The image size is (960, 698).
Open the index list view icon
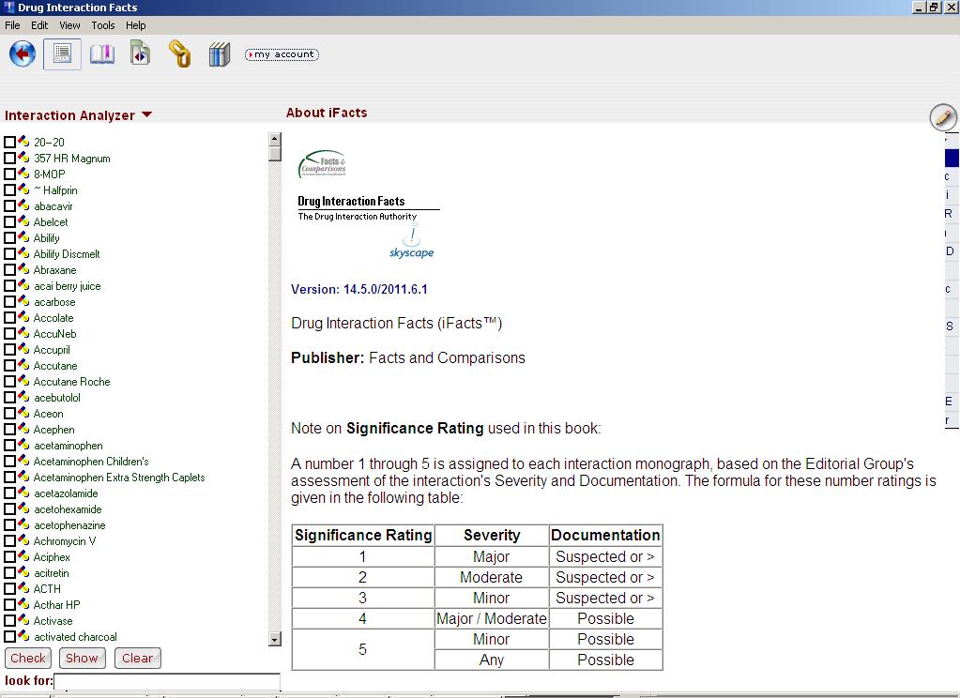(x=62, y=54)
